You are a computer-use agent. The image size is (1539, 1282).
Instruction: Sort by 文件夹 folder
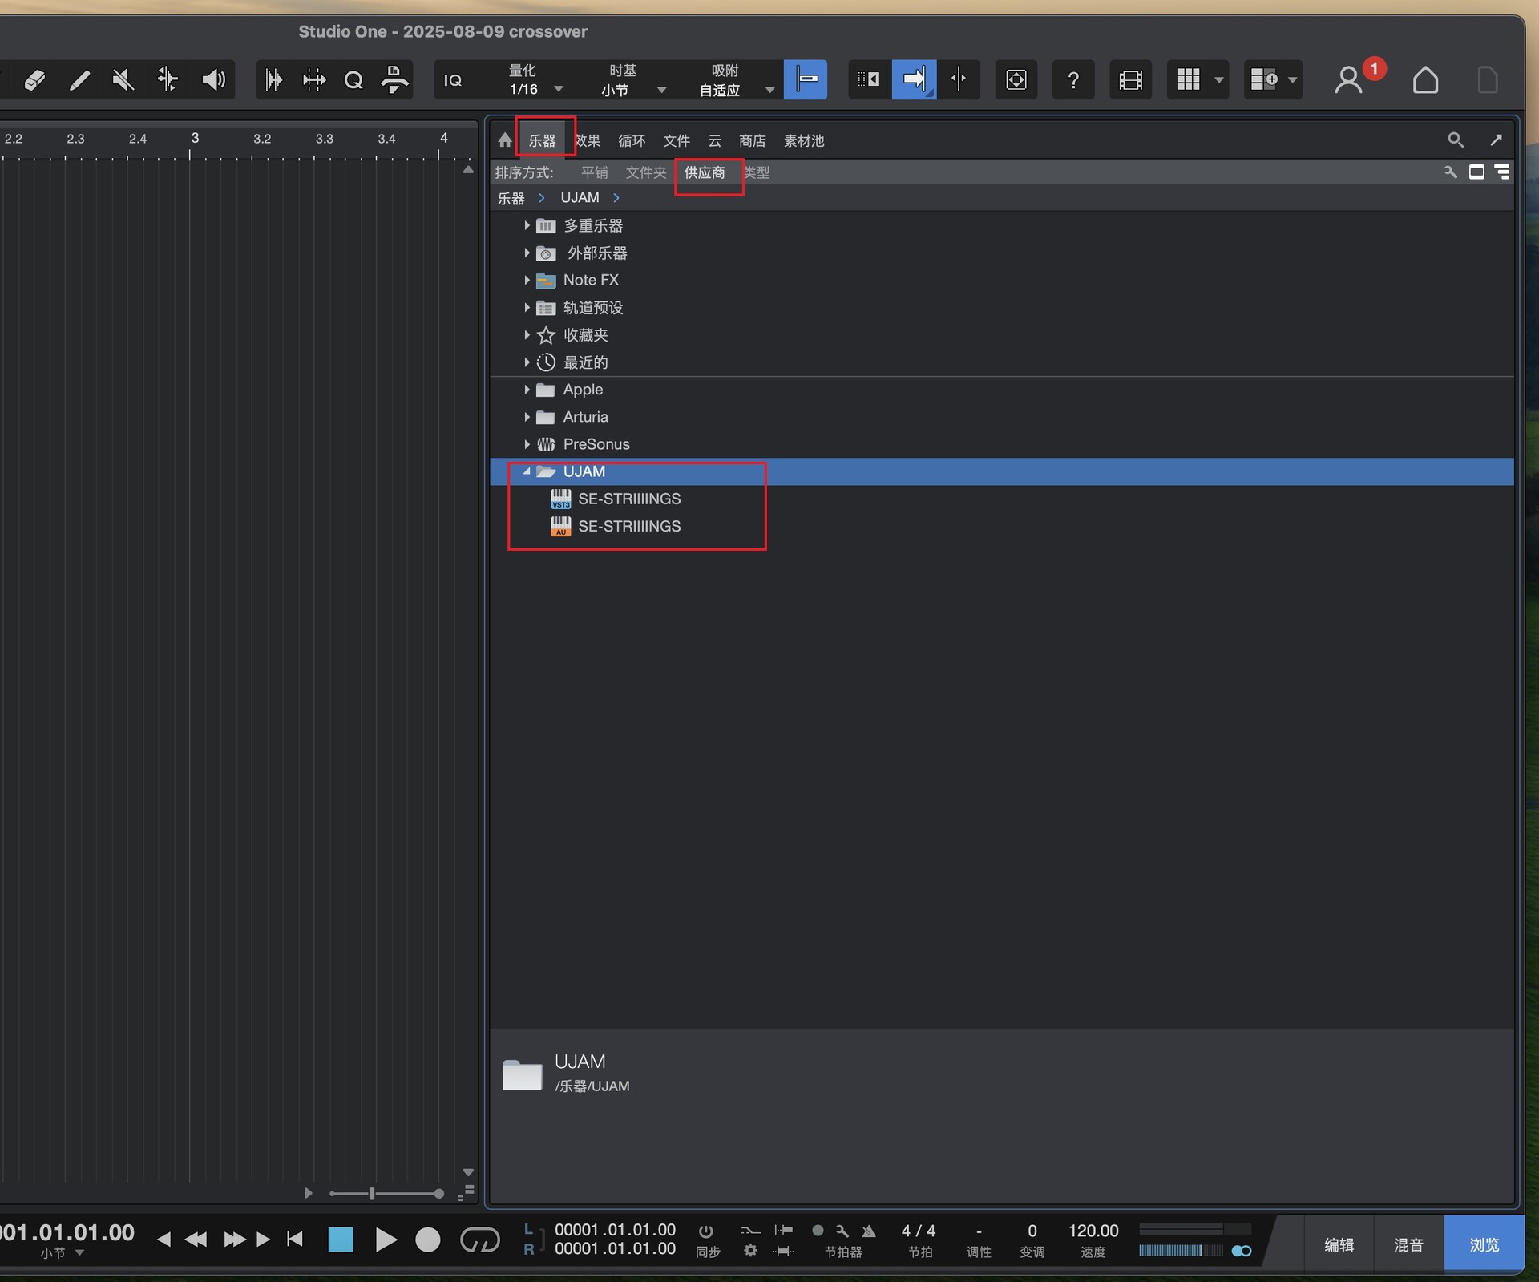[646, 172]
